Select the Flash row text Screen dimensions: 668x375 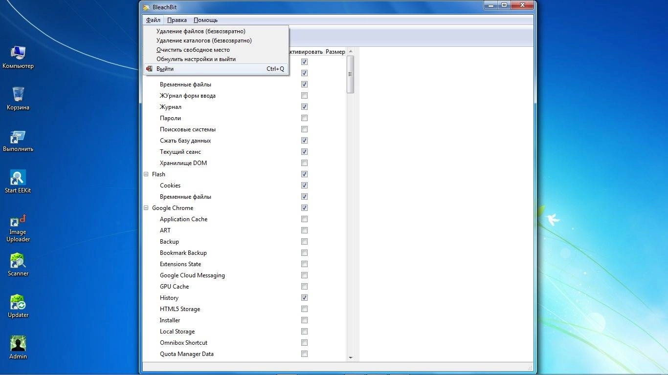[158, 174]
